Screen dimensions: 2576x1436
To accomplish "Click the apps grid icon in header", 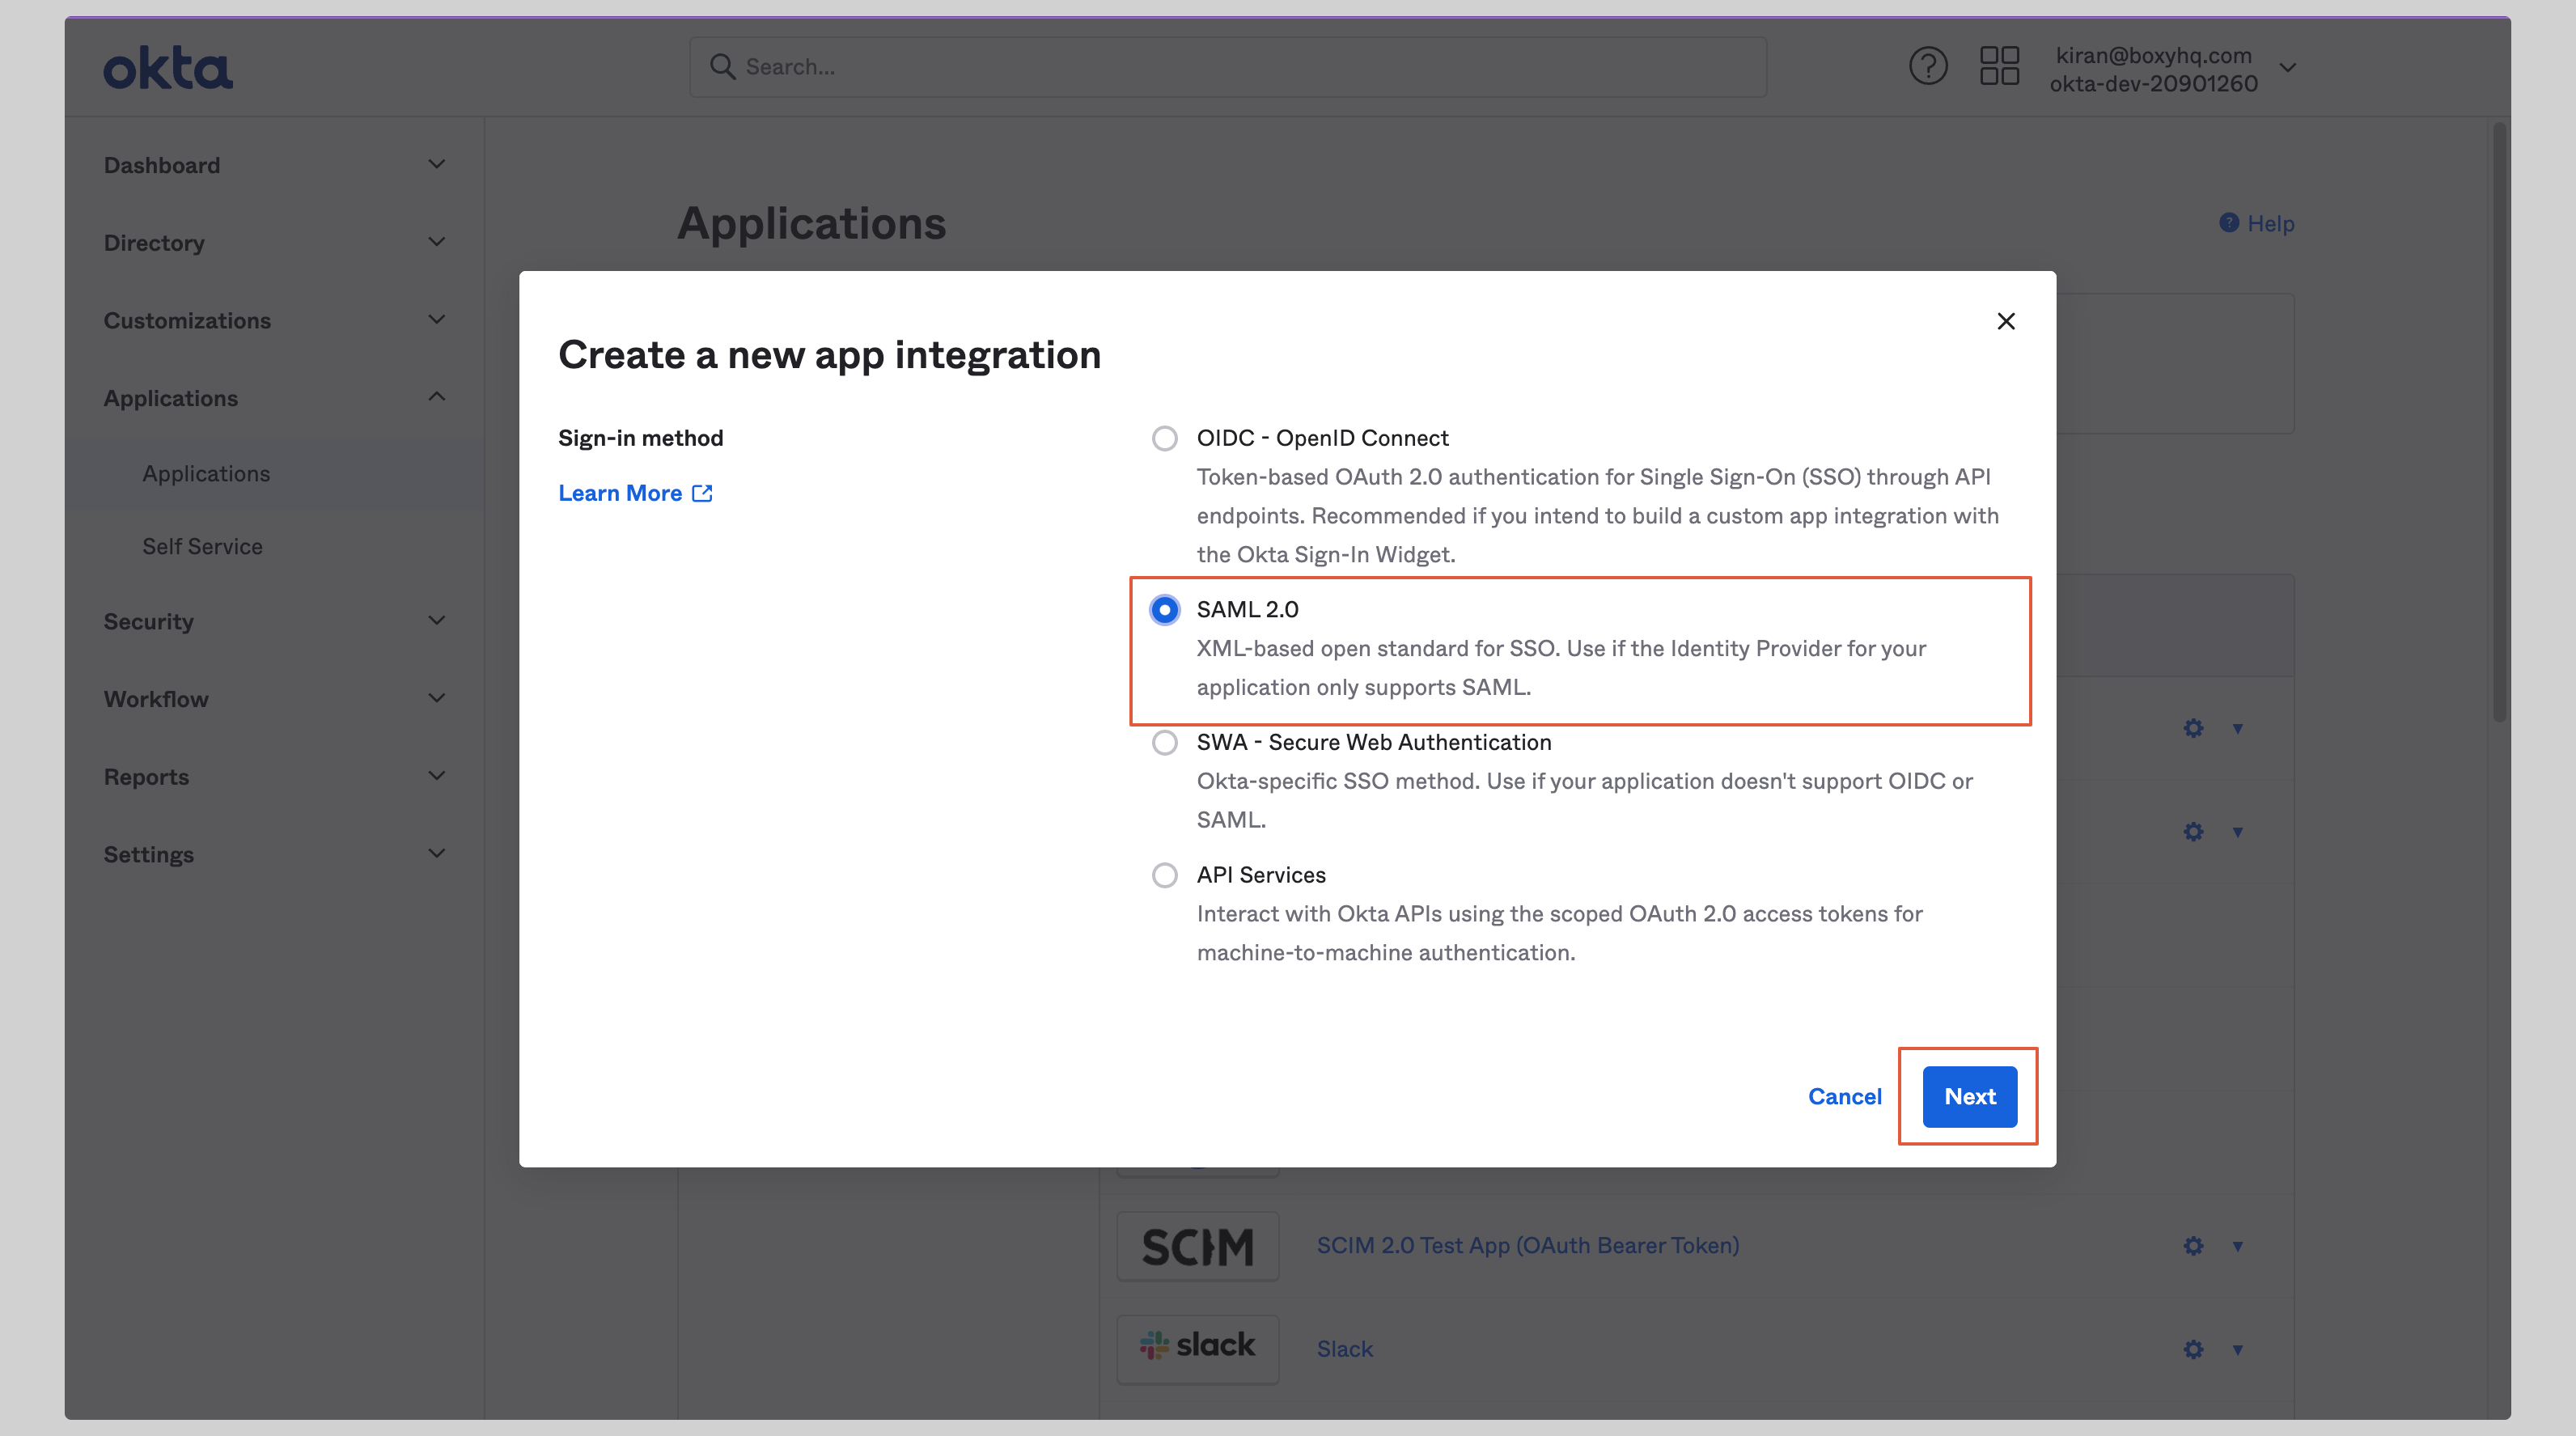I will pos(1999,65).
